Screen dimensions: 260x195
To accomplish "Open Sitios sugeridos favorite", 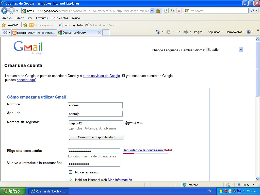I will 43,25.
